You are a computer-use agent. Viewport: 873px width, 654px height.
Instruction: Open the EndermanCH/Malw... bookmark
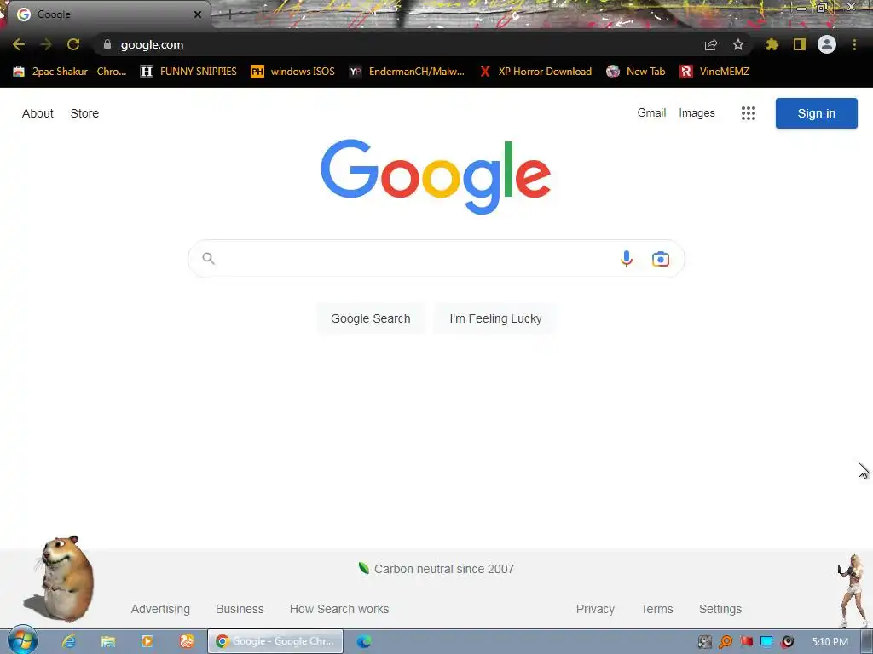407,72
